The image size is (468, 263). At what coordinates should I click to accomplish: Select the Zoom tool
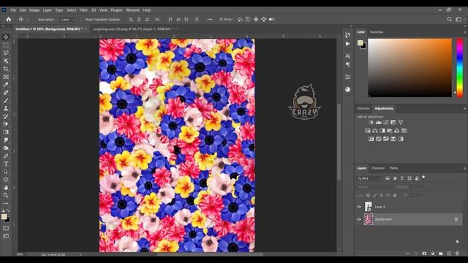coord(6,195)
